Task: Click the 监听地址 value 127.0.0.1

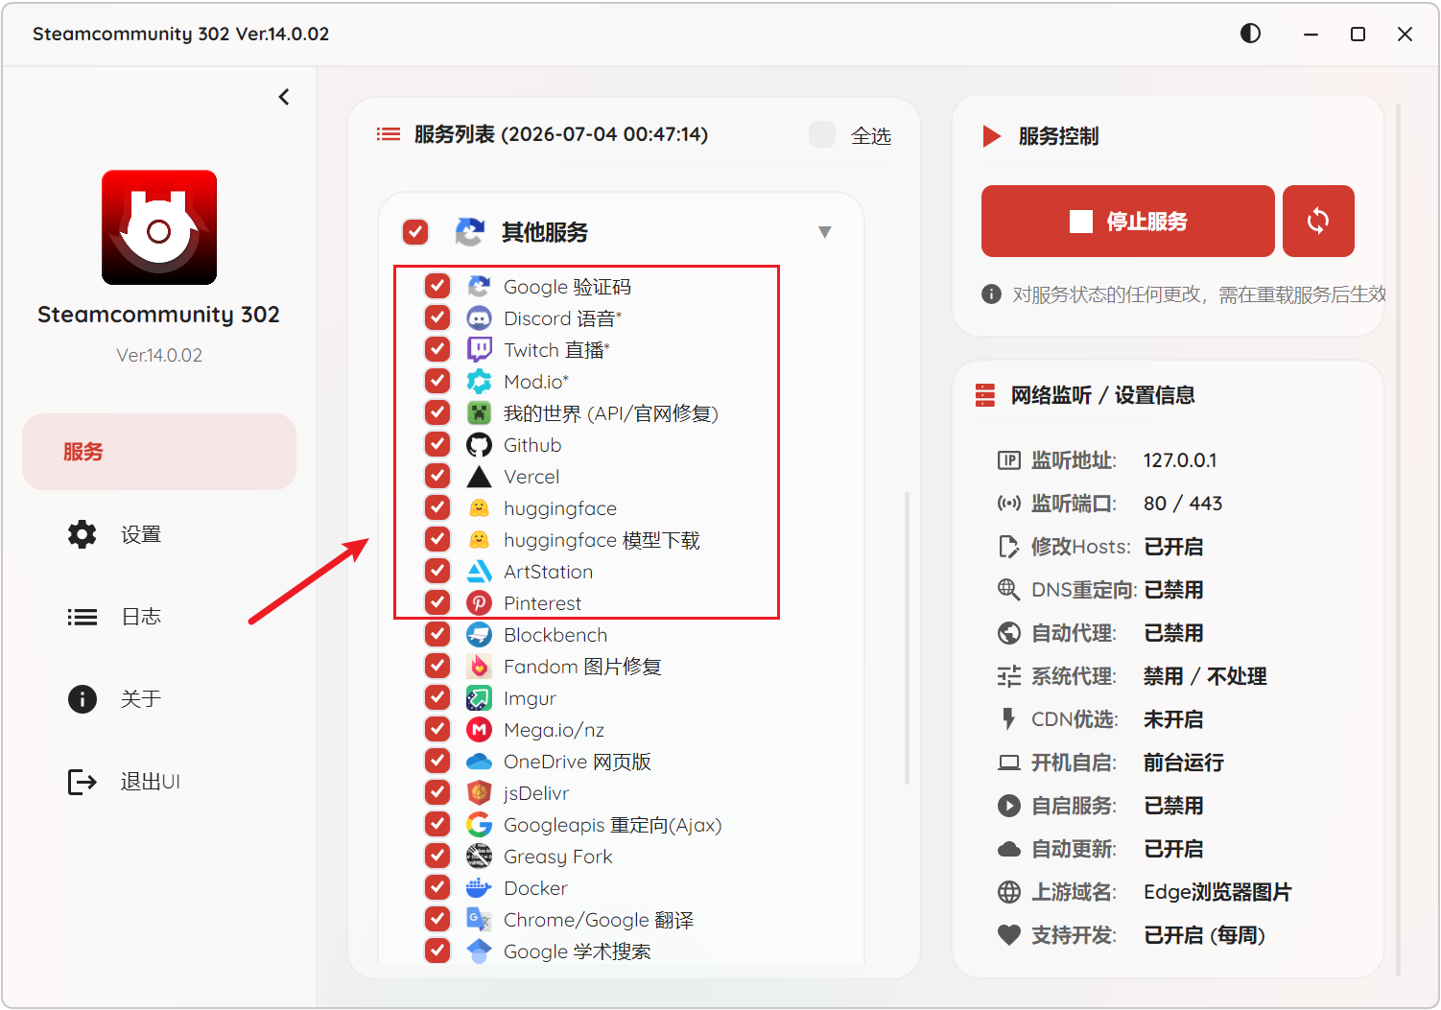Action: pyautogui.click(x=1180, y=460)
